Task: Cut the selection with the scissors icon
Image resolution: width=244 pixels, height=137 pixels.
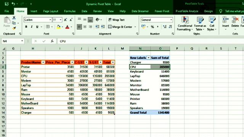Action: tap(14, 18)
